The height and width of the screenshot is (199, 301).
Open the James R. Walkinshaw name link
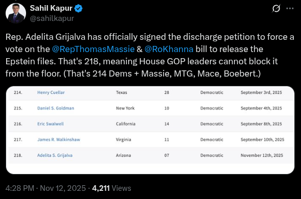coord(59,140)
